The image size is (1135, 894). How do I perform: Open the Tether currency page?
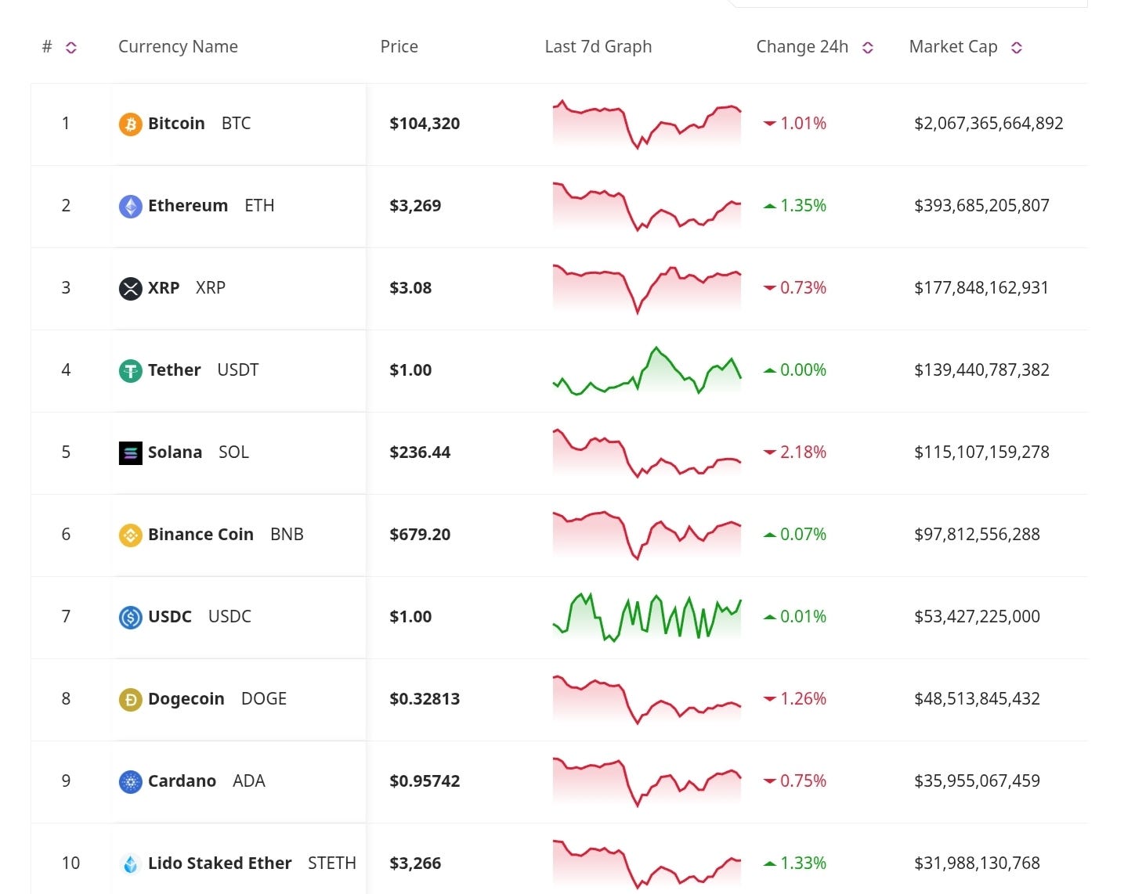click(x=175, y=370)
